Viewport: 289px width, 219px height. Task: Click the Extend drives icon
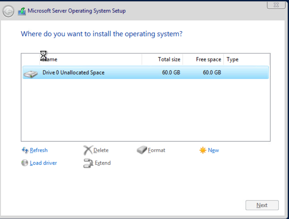(x=88, y=163)
